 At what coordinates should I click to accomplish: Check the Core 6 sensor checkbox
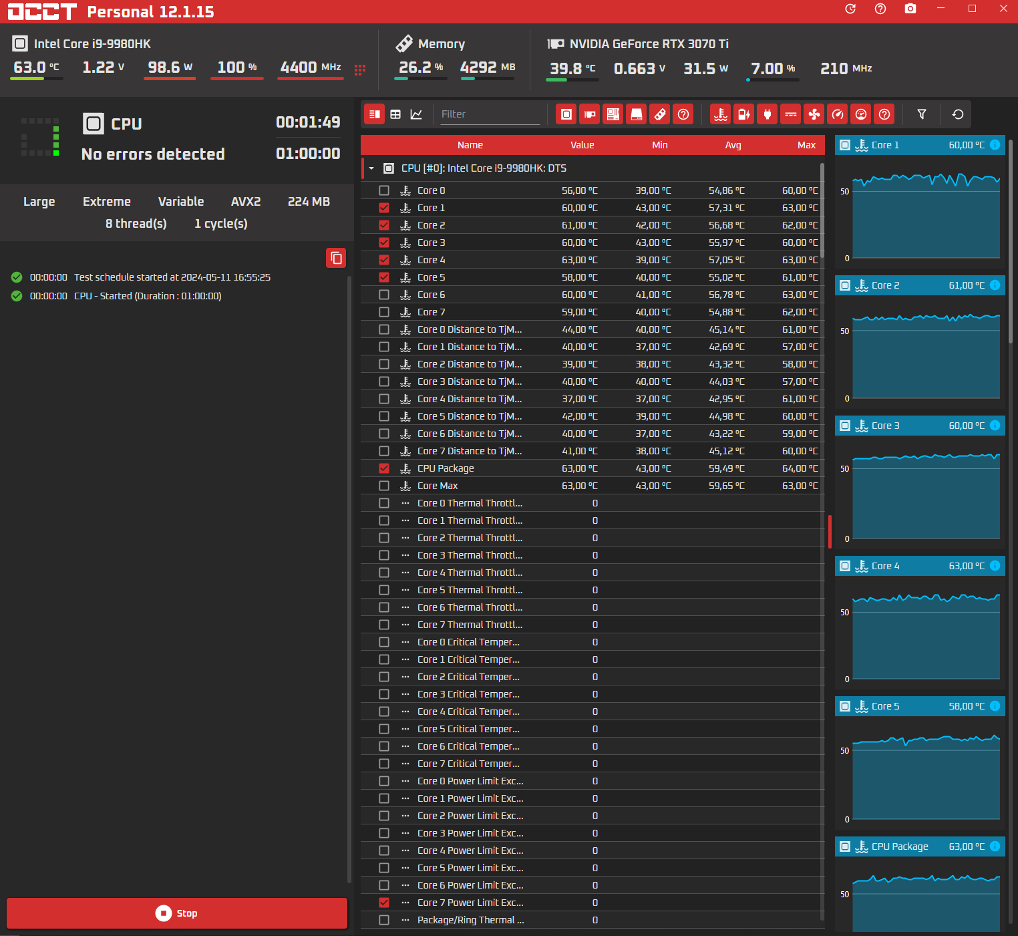(384, 295)
